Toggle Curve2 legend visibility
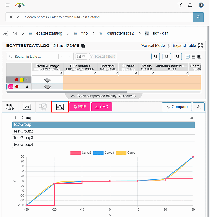Image resolution: width=210 pixels, height=217 pixels. coord(81,153)
